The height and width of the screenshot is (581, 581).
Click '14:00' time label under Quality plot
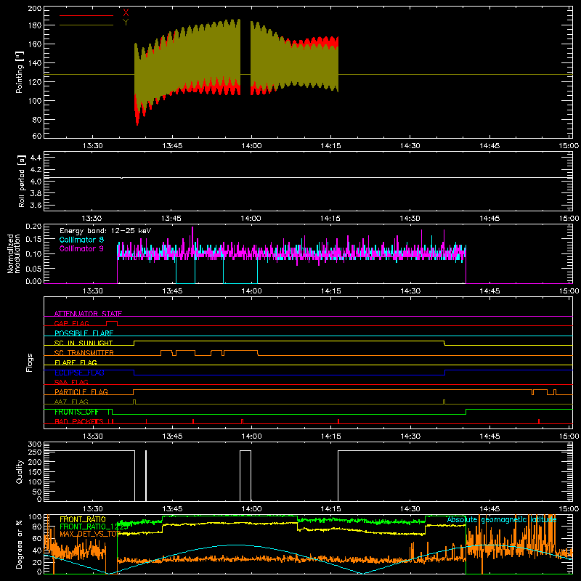tap(251, 509)
